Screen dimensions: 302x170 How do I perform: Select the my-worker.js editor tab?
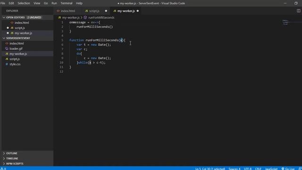[126, 11]
